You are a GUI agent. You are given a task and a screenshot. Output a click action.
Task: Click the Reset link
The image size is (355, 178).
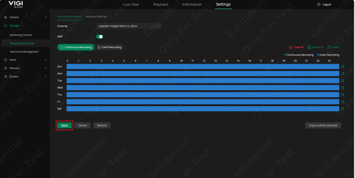point(336,47)
